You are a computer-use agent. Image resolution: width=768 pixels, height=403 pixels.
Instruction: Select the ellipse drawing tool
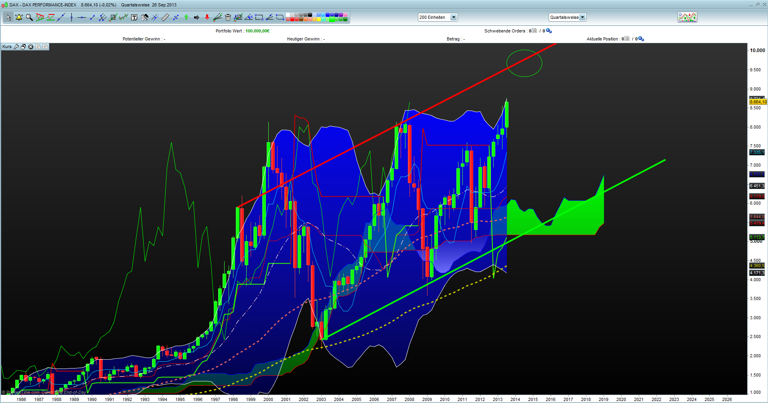click(x=280, y=17)
